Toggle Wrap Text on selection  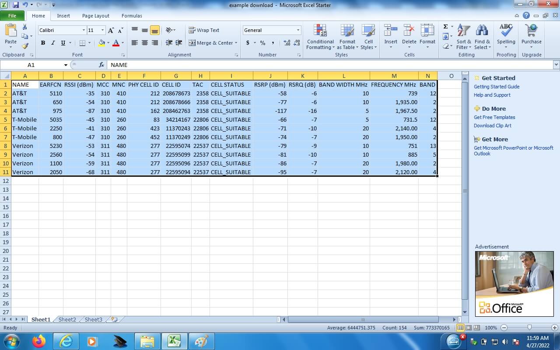click(x=204, y=30)
